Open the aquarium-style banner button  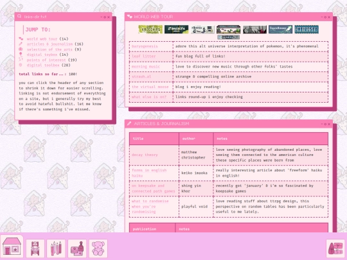tap(228, 29)
